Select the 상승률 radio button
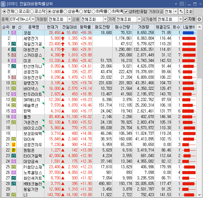The image size is (203, 198). (x=49, y=12)
